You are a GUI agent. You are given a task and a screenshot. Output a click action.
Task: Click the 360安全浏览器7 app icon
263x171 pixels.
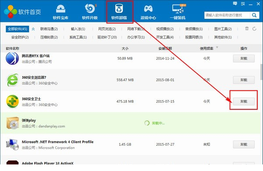[12, 80]
